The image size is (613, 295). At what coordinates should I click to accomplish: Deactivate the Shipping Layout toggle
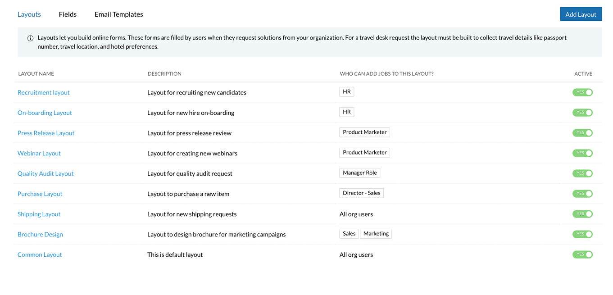pyautogui.click(x=582, y=214)
